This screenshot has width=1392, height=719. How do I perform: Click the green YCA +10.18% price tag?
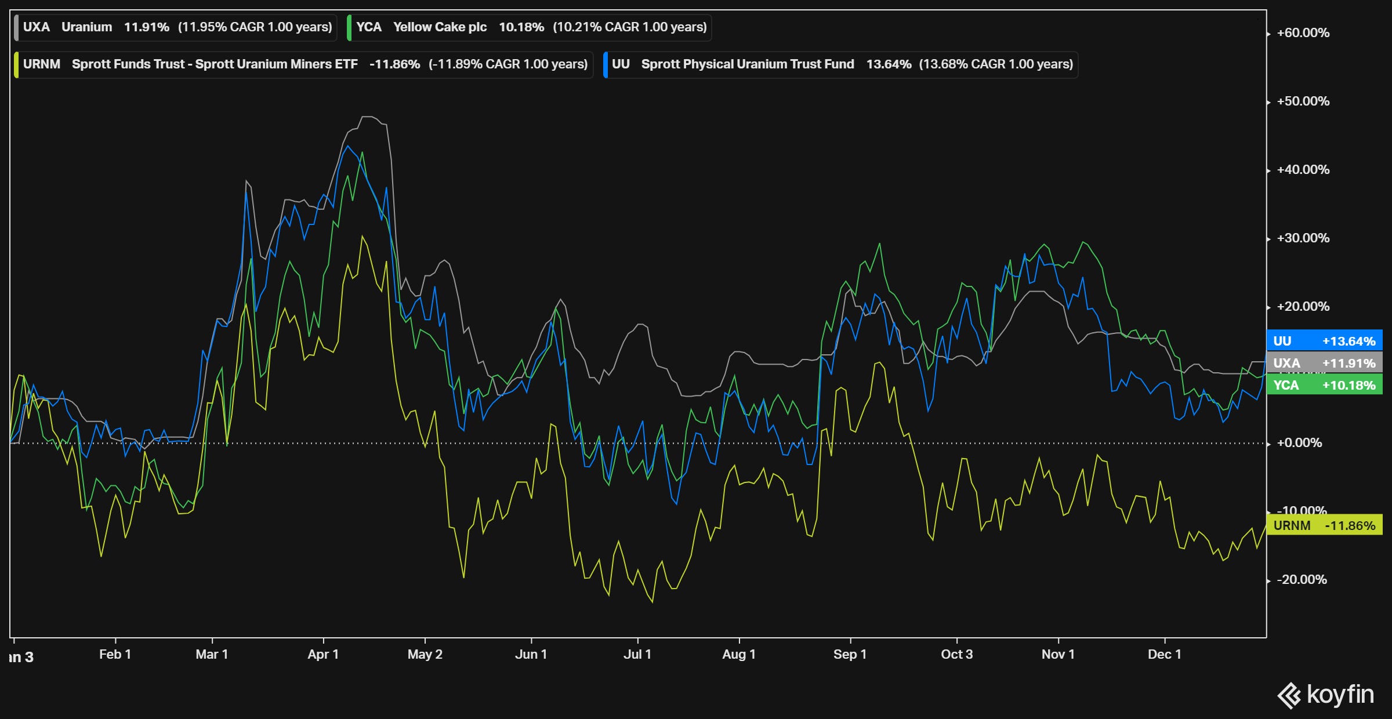click(1324, 385)
